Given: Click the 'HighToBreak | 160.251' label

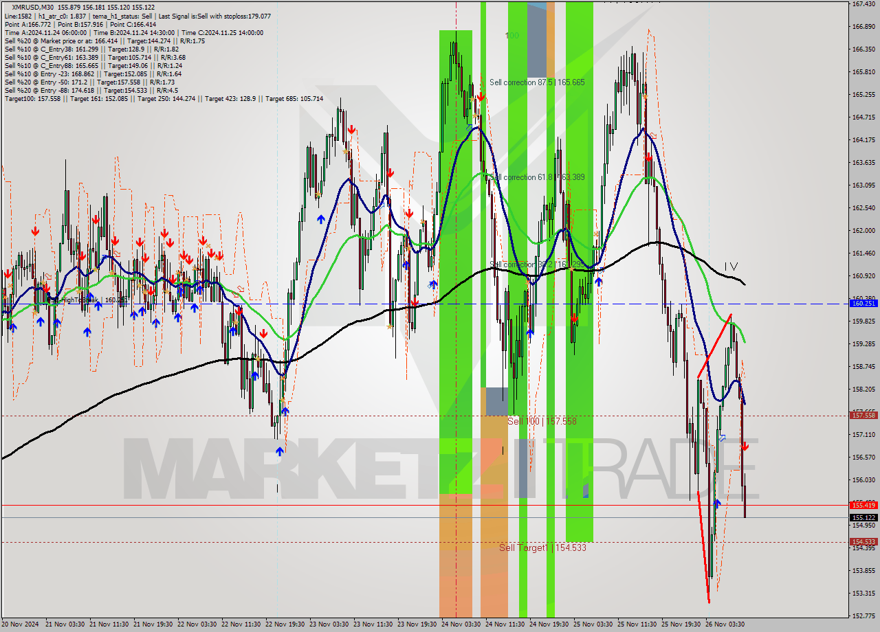Looking at the screenshot, I should [x=87, y=300].
